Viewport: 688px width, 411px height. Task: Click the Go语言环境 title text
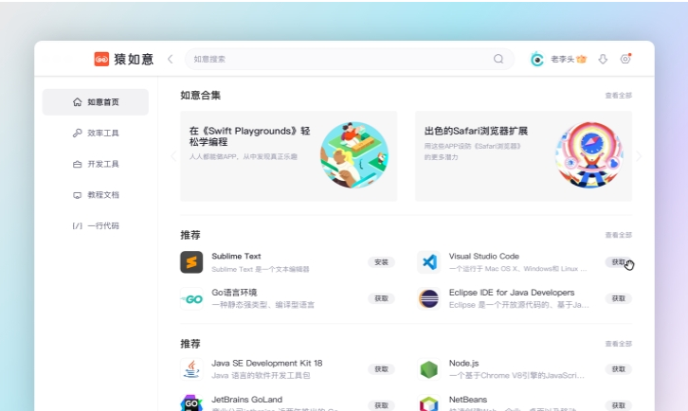coord(234,293)
